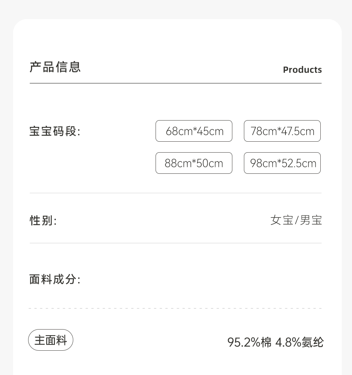
Task: Click the gray background above the card
Action: click(x=176, y=9)
